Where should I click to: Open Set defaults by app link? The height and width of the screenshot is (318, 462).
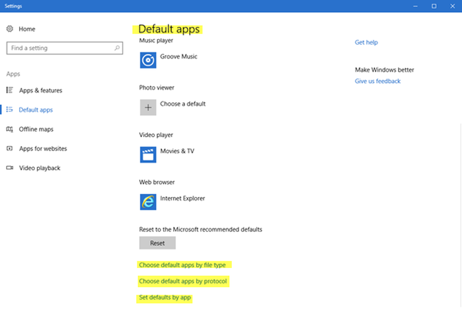tap(165, 297)
